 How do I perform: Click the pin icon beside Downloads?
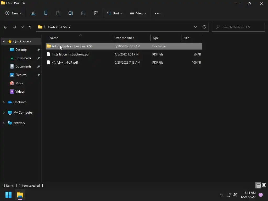pyautogui.click(x=39, y=58)
